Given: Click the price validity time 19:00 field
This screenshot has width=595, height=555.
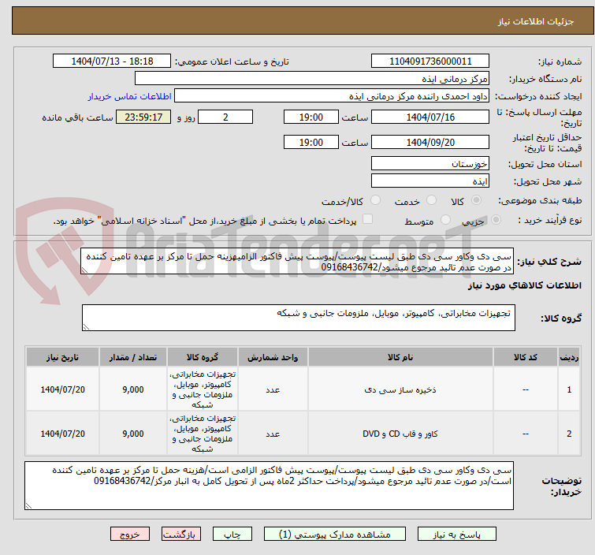Looking at the screenshot, I should pyautogui.click(x=311, y=143).
